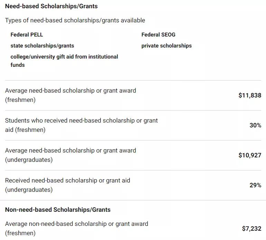266x240 pixels.
Task: Click college/university gift aid from institutional funds
Action: [x=64, y=61]
